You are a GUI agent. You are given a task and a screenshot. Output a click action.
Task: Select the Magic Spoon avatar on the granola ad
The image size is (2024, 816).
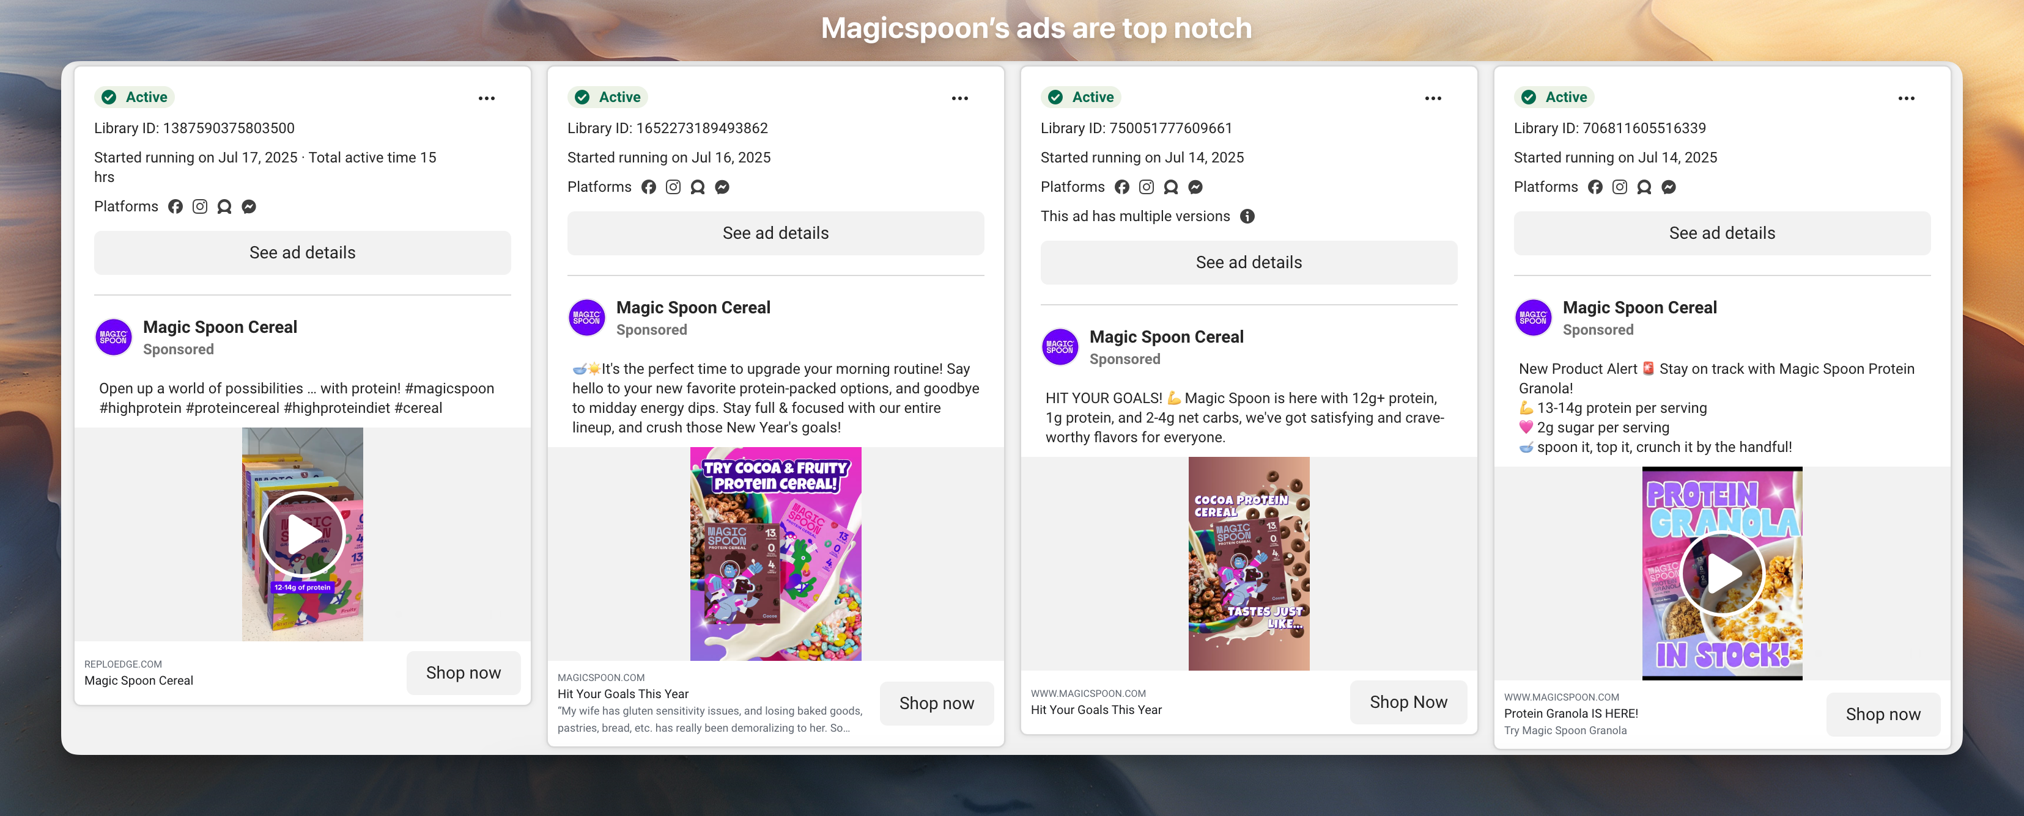1532,317
